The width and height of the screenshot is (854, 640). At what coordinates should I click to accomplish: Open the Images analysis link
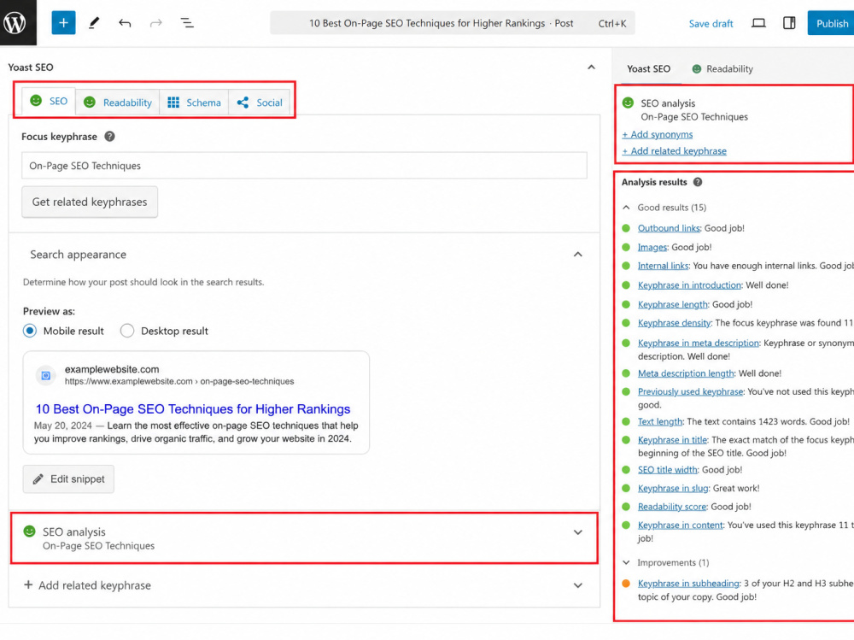pos(652,248)
